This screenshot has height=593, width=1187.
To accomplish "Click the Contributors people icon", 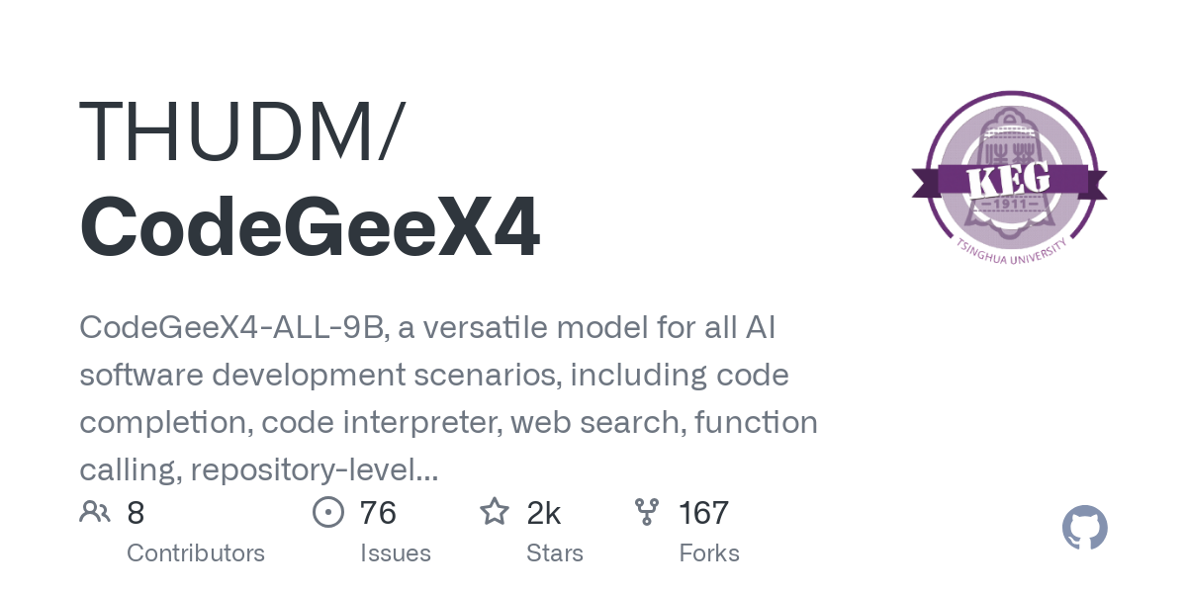I will pos(95,512).
